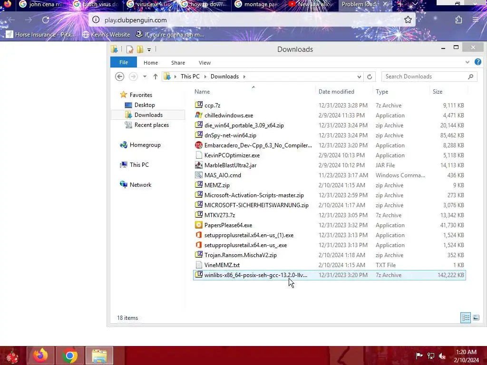Select the chilledwindows.exe file icon
The height and width of the screenshot is (365, 487).
(x=199, y=115)
